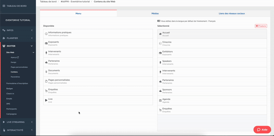Click the Sponsors group icon
The height and width of the screenshot is (136, 274).
tap(160, 91)
